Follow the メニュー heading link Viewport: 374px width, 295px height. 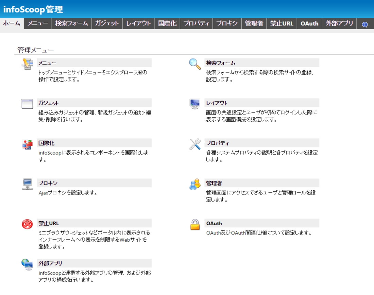pyautogui.click(x=48, y=63)
